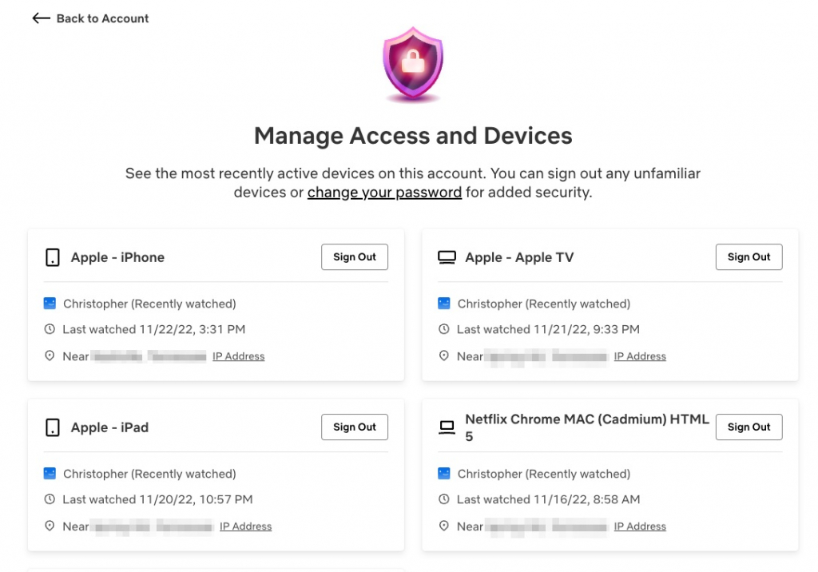Click the clock icon on the Netflix Chrome MAC card
Screen dimensions: 818x572
444,499
